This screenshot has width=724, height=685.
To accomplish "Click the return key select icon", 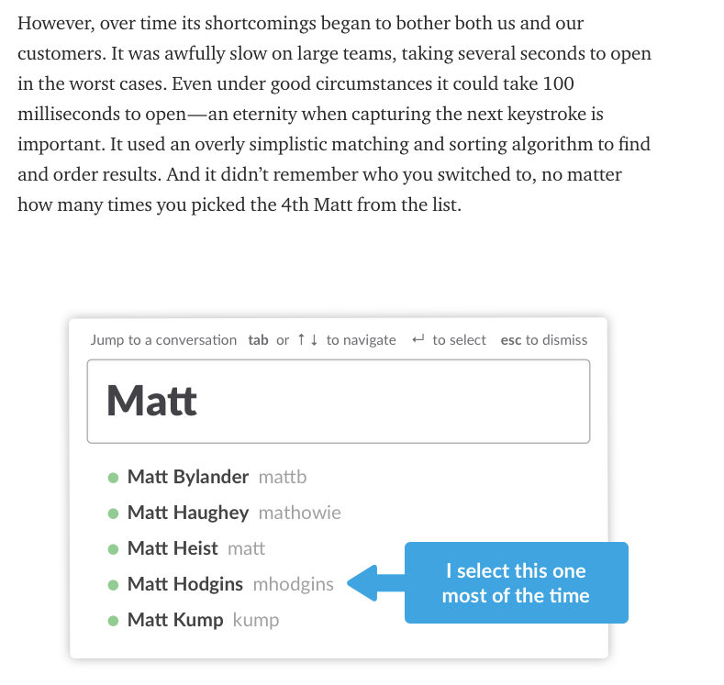I will tap(418, 339).
